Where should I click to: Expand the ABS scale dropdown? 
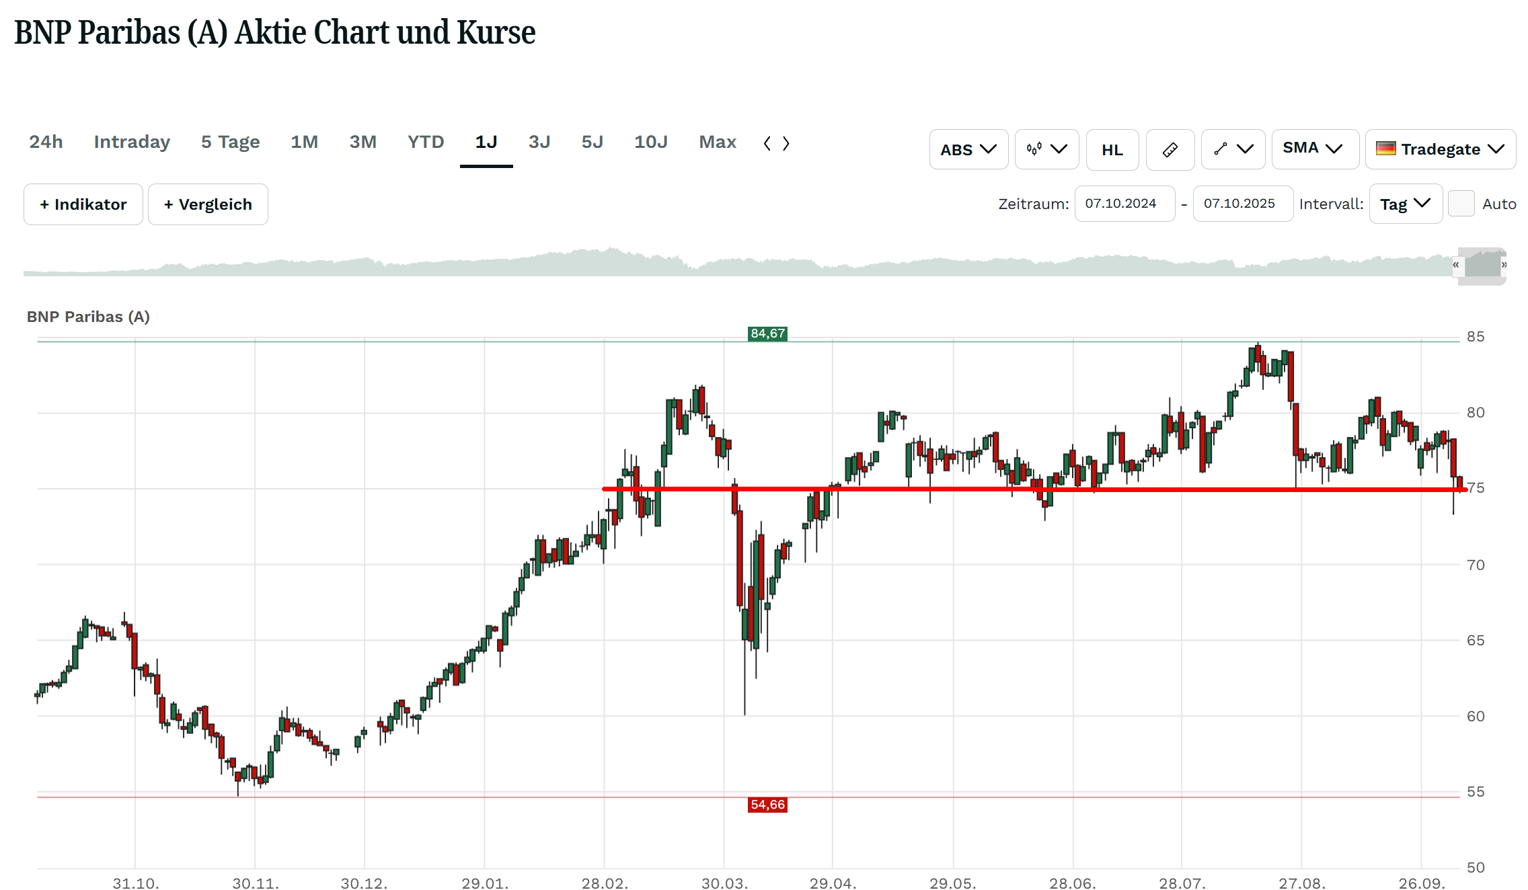pos(968,149)
